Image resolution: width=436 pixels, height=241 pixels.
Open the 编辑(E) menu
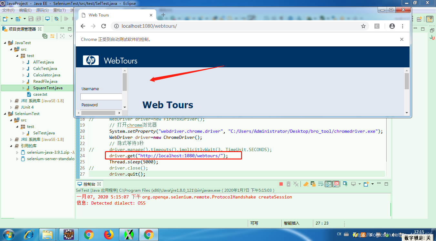pyautogui.click(x=25, y=10)
